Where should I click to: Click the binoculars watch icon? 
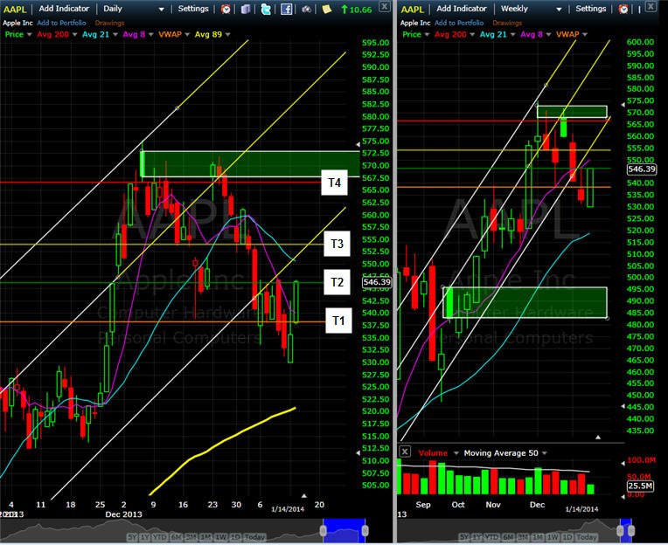point(306,10)
